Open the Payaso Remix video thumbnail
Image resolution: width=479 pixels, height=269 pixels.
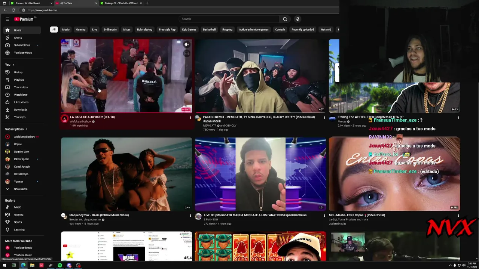[x=260, y=76]
